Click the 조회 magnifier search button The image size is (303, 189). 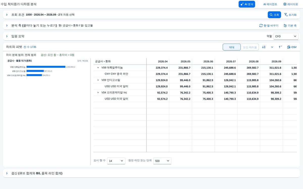(274, 15)
